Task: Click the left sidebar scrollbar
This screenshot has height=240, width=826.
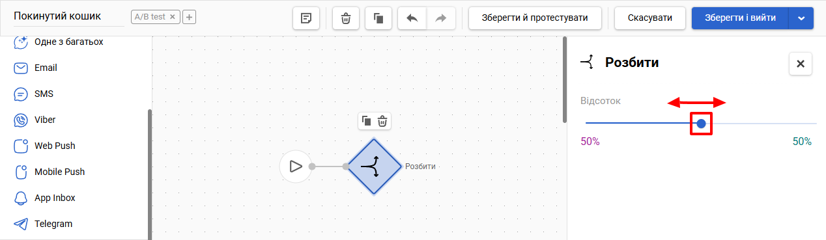Action: pos(150,174)
